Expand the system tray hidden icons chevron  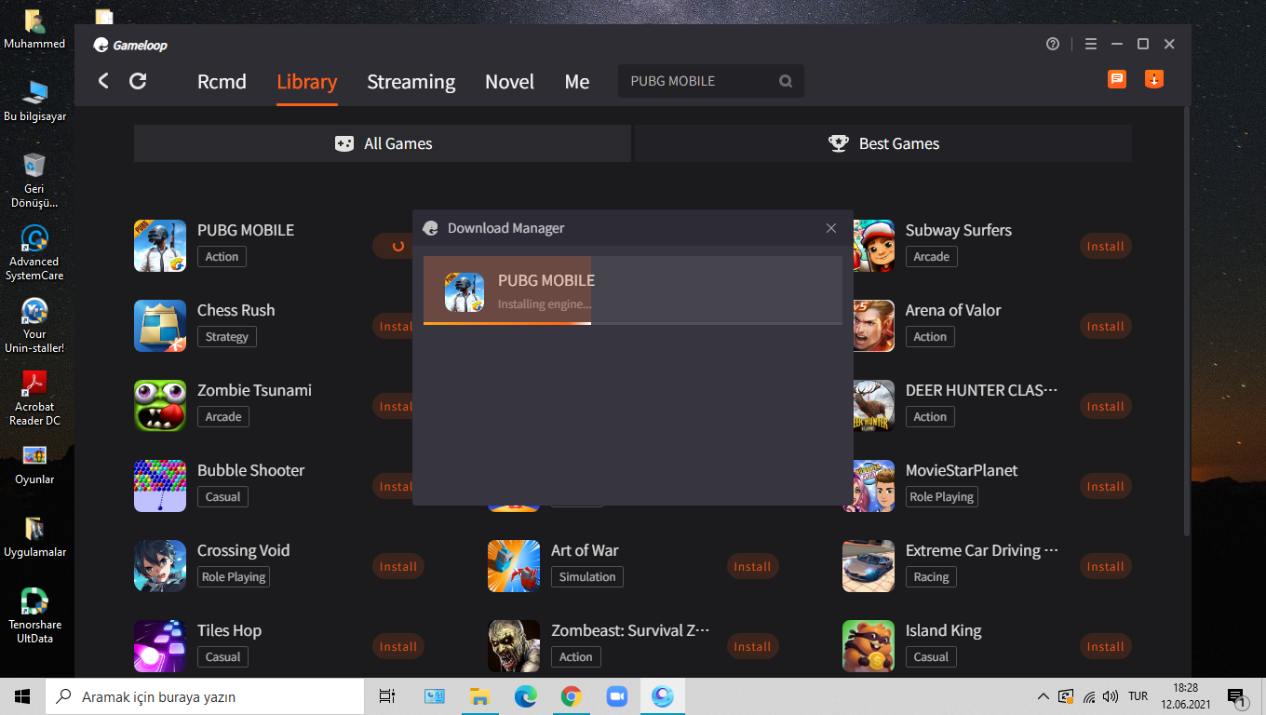1043,696
